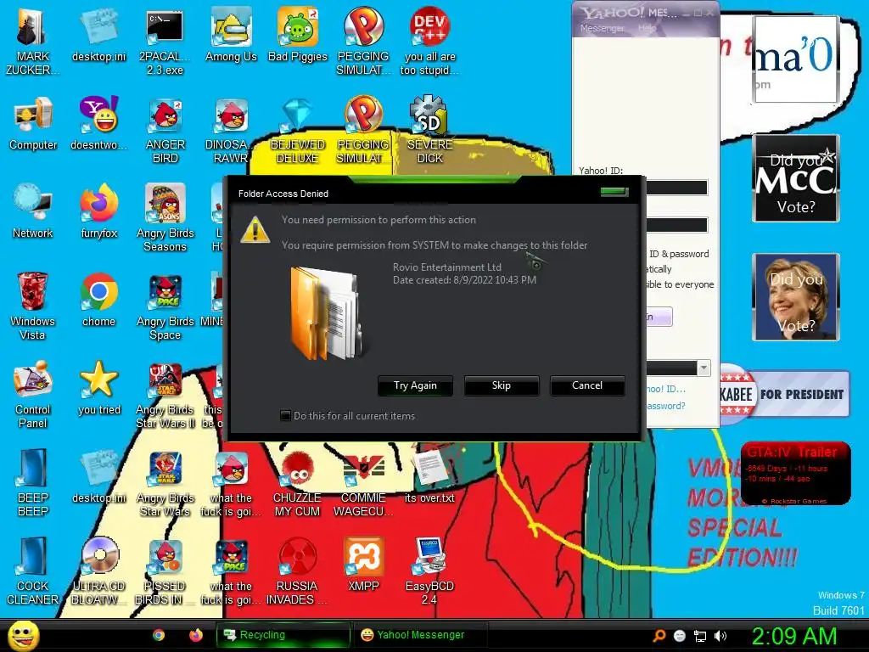Click Skip in the Folder Access Denied dialog
This screenshot has height=652, width=869.
(501, 385)
